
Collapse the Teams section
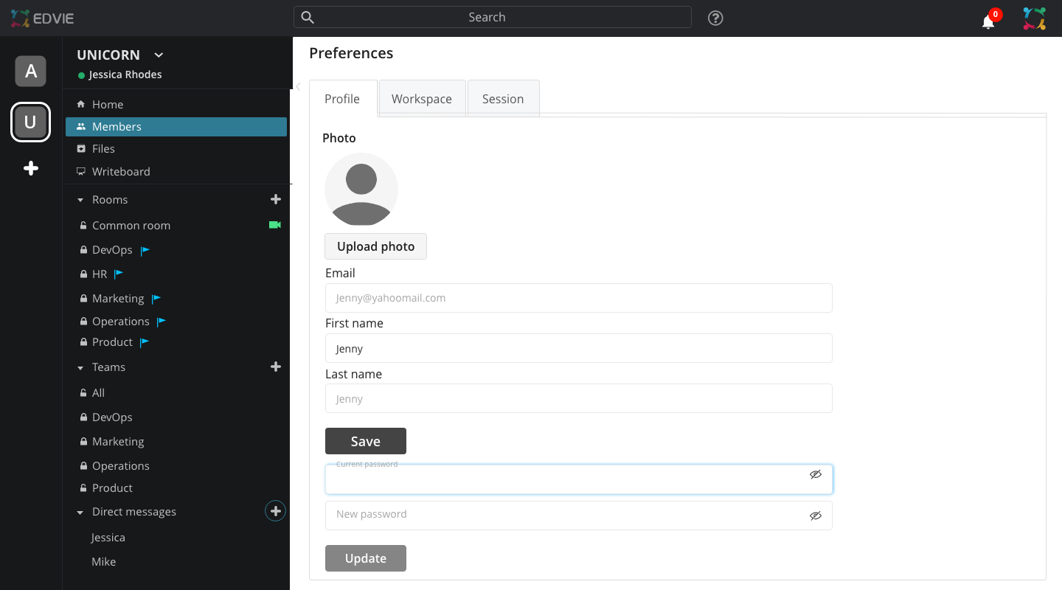(81, 367)
